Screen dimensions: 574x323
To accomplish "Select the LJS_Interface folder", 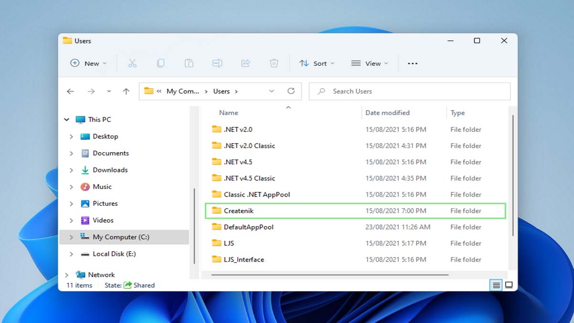I will 355,260.
